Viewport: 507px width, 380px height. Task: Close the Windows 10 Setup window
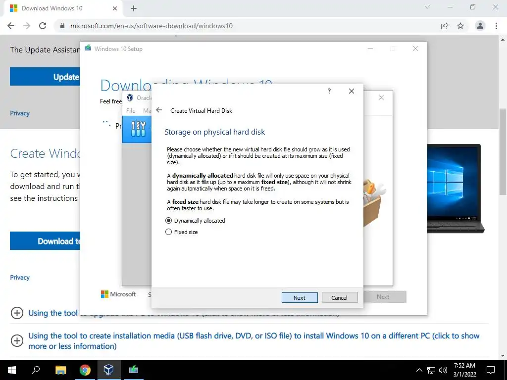click(415, 49)
